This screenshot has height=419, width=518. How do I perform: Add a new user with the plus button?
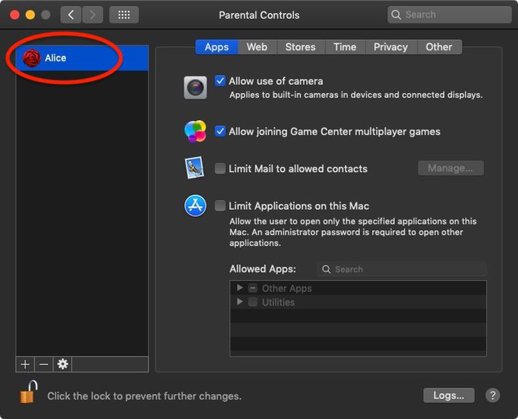[x=25, y=364]
